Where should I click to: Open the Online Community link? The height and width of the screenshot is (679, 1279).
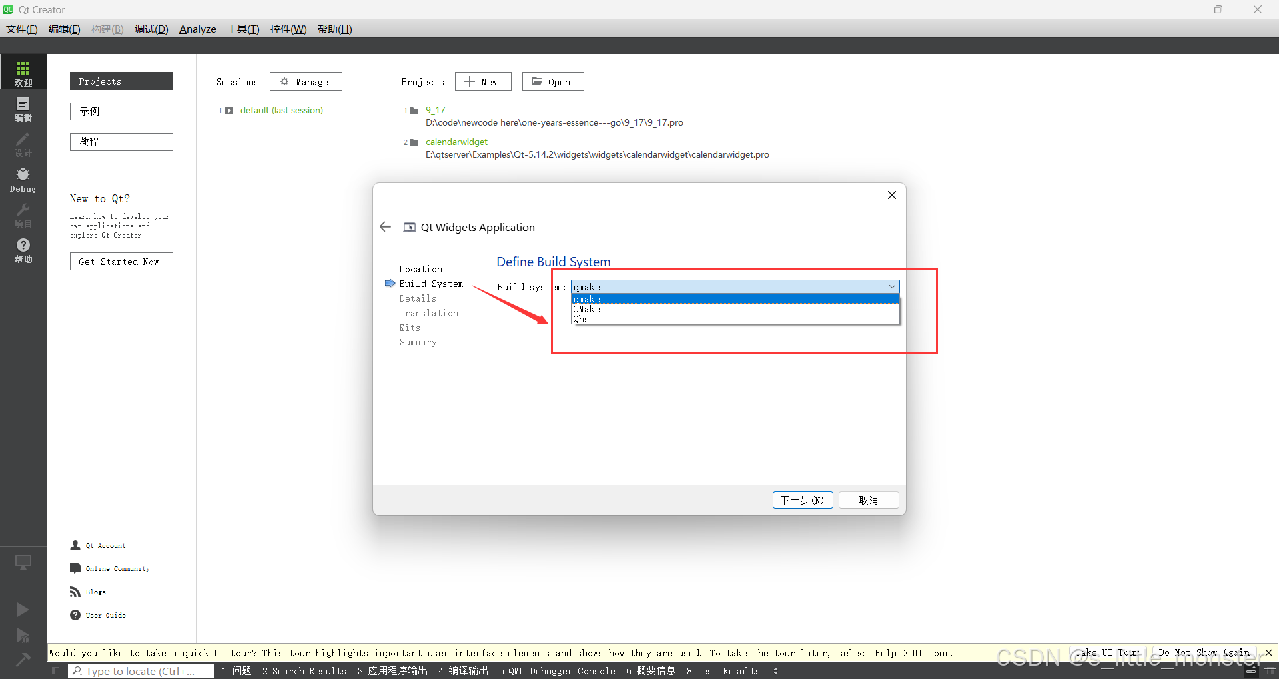[x=118, y=569]
